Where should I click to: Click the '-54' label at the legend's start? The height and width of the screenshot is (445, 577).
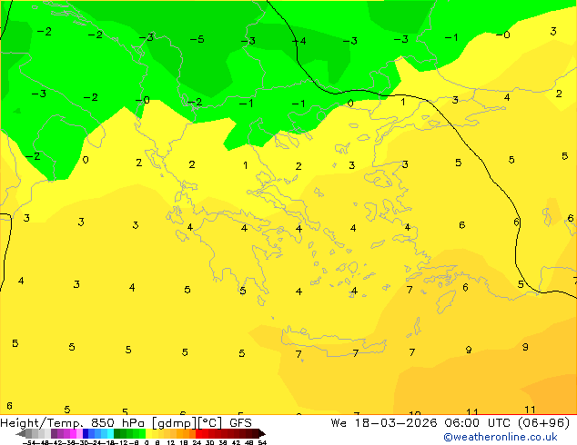tap(29, 443)
